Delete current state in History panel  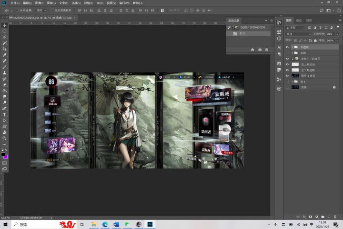(266, 50)
